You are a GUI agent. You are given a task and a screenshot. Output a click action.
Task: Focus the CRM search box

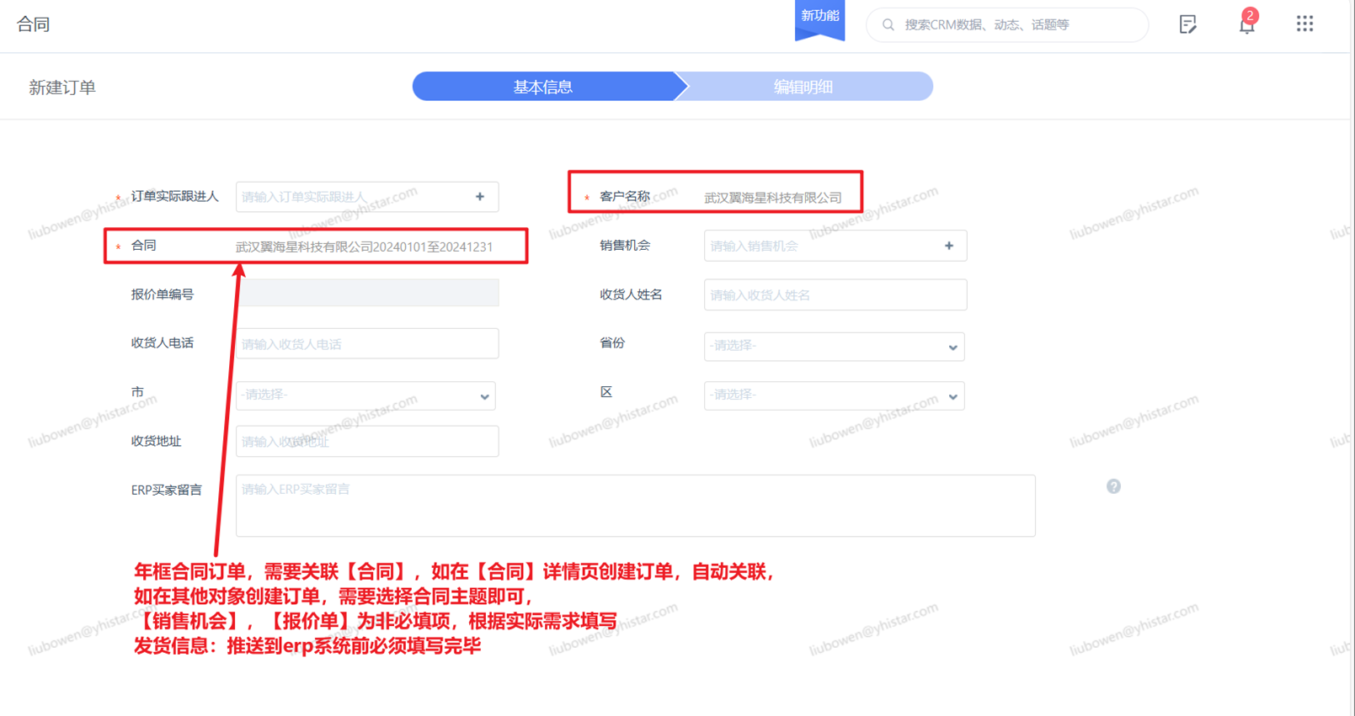pyautogui.click(x=1007, y=25)
